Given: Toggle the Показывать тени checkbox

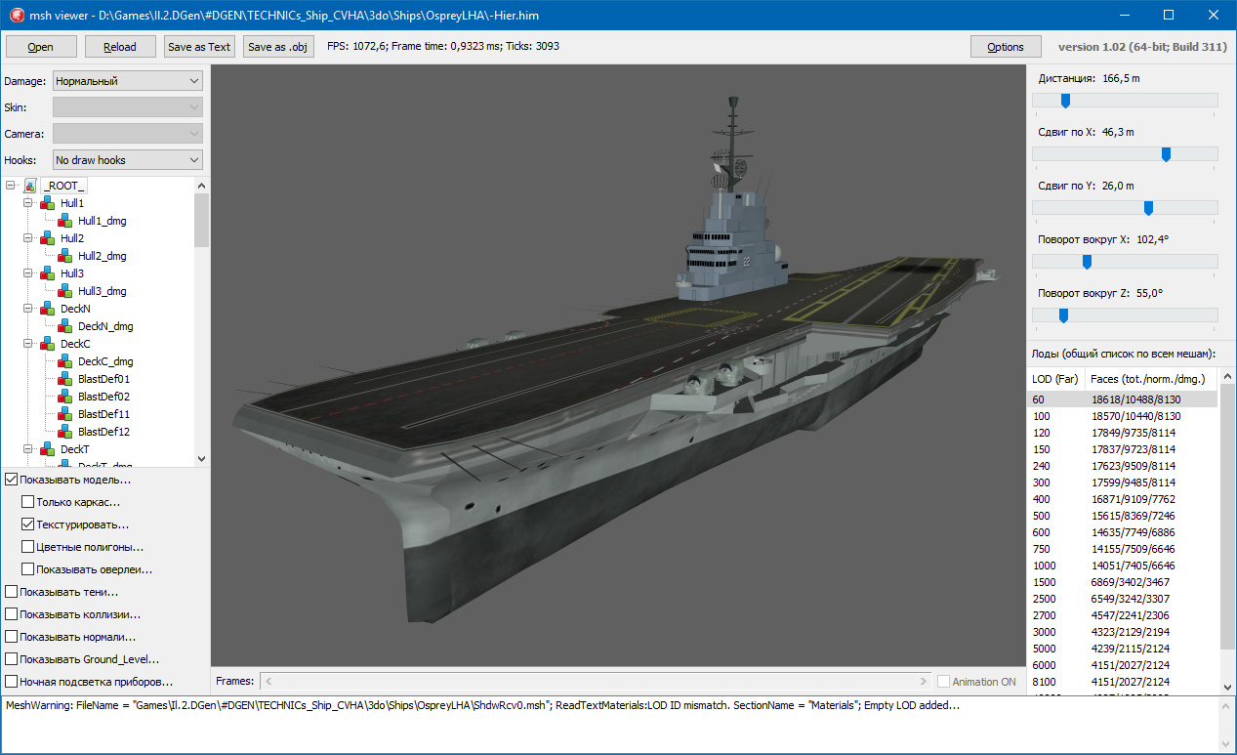Looking at the screenshot, I should 11,592.
